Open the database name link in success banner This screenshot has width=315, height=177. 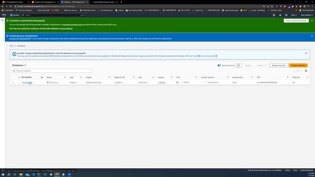39,21
